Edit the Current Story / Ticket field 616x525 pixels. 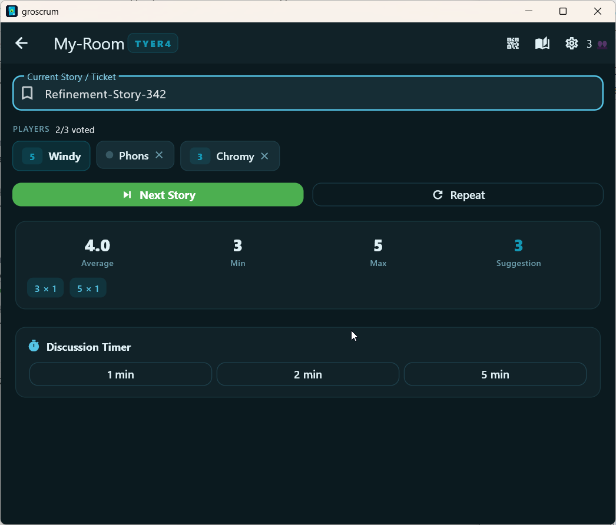(308, 94)
